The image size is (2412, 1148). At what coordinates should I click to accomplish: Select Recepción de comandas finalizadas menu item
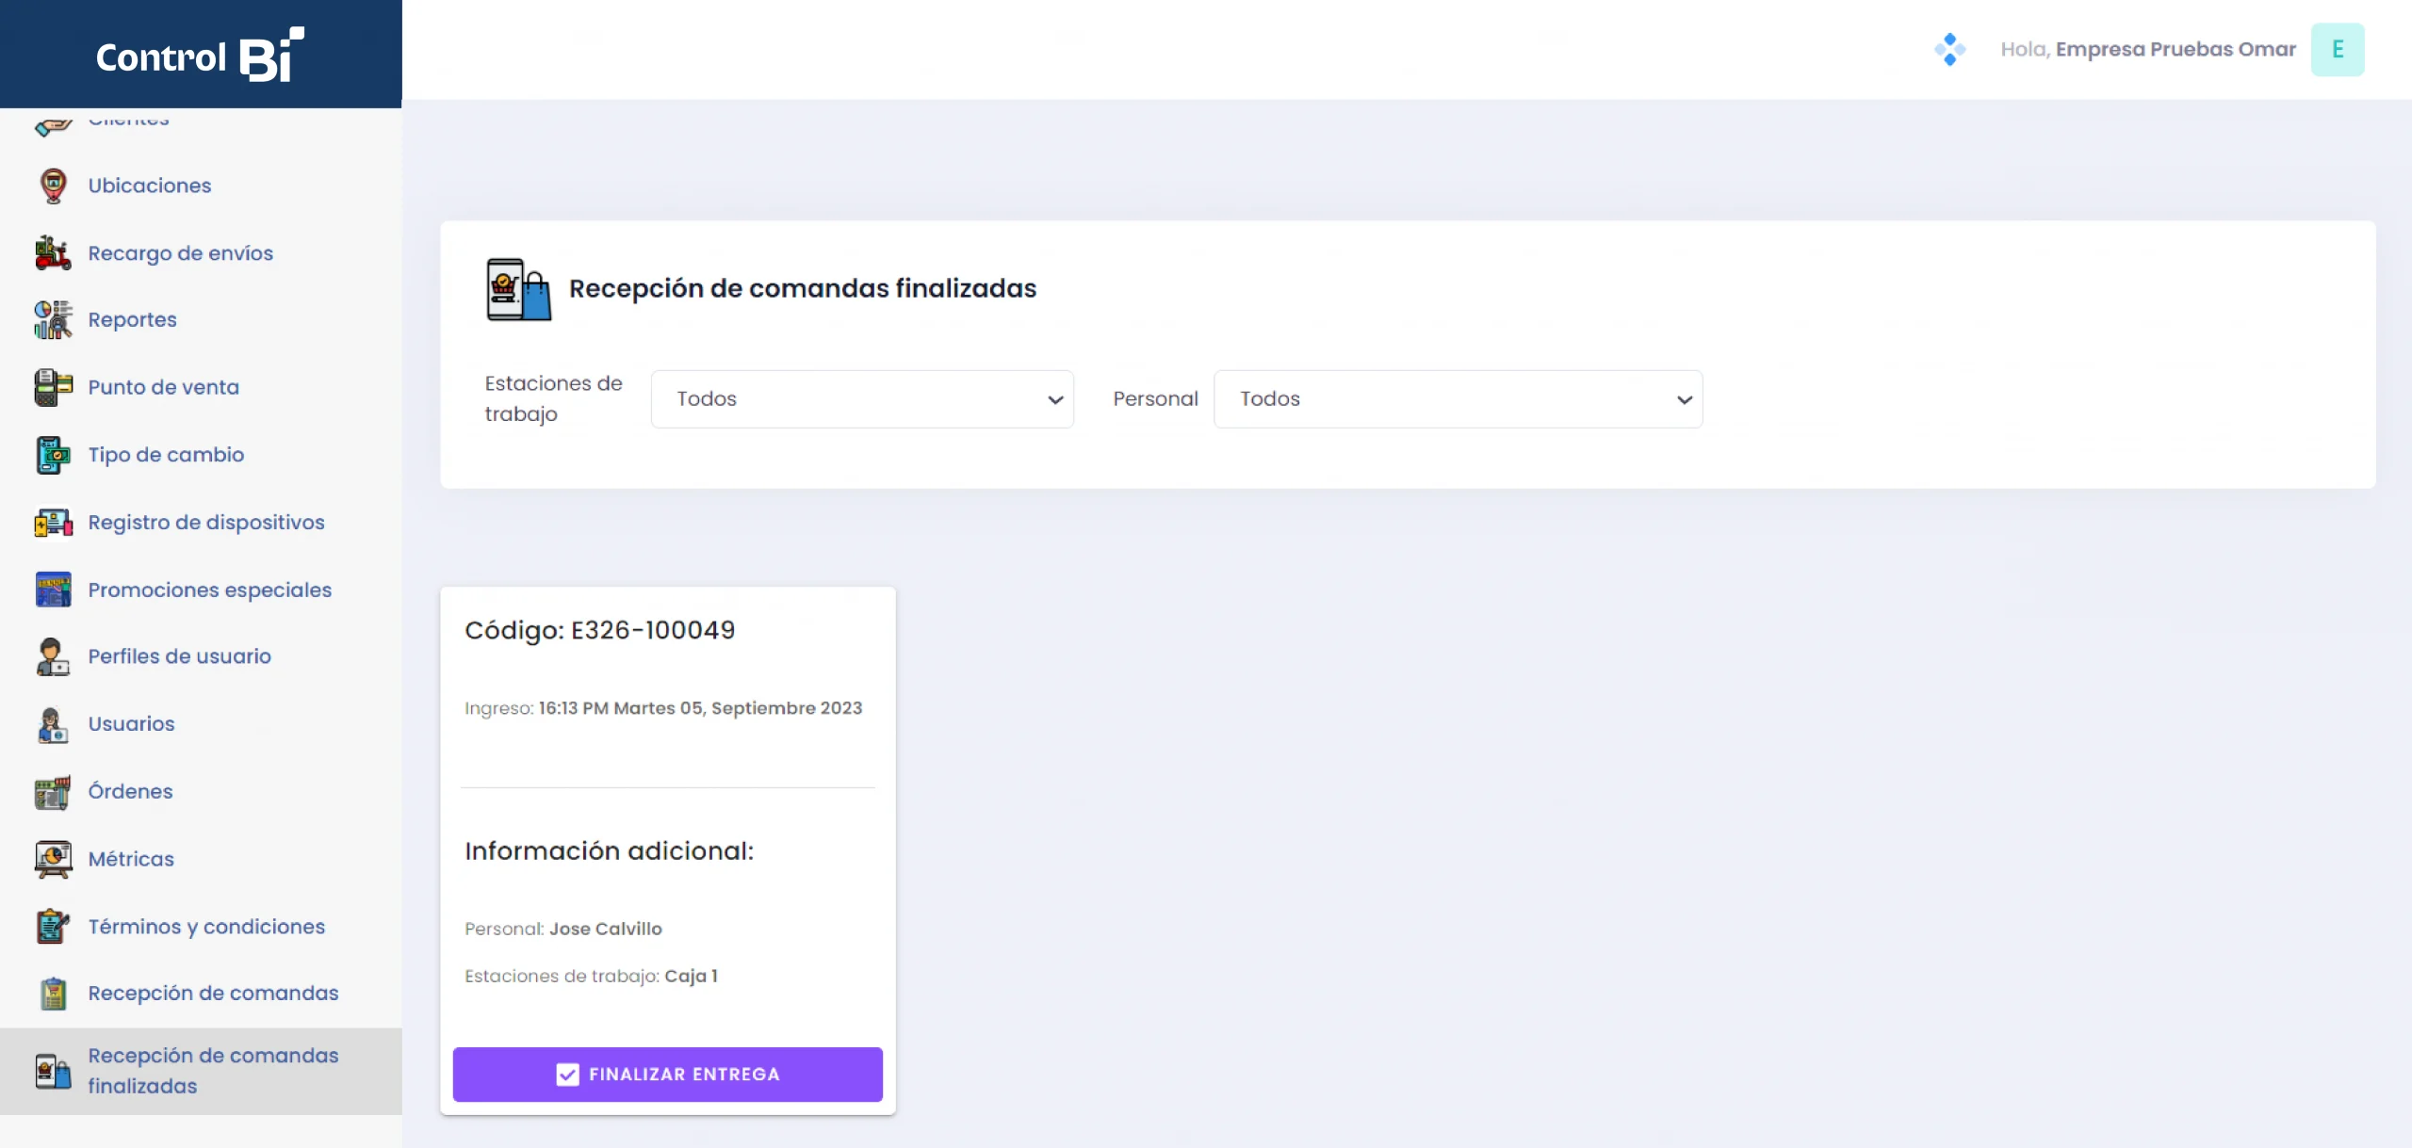click(201, 1071)
